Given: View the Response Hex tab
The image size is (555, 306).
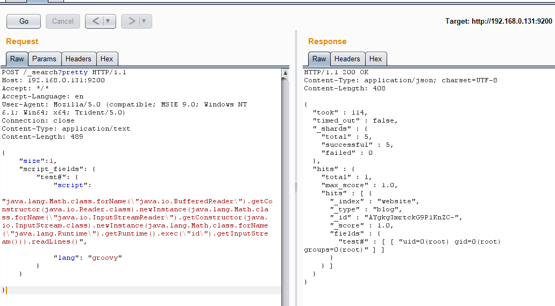Looking at the screenshot, I should tap(375, 59).
